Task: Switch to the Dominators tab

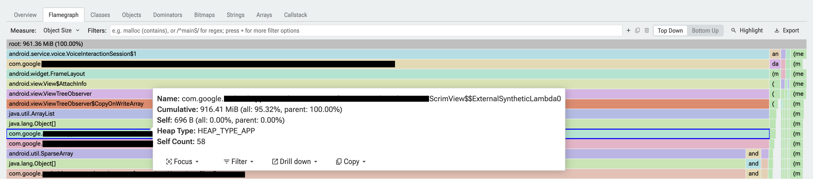Action: point(167,15)
